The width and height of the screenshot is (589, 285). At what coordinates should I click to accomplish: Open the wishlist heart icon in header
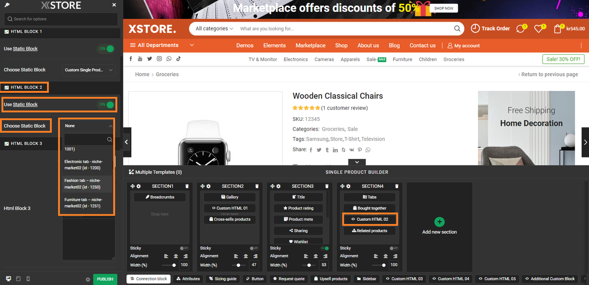coord(539,28)
